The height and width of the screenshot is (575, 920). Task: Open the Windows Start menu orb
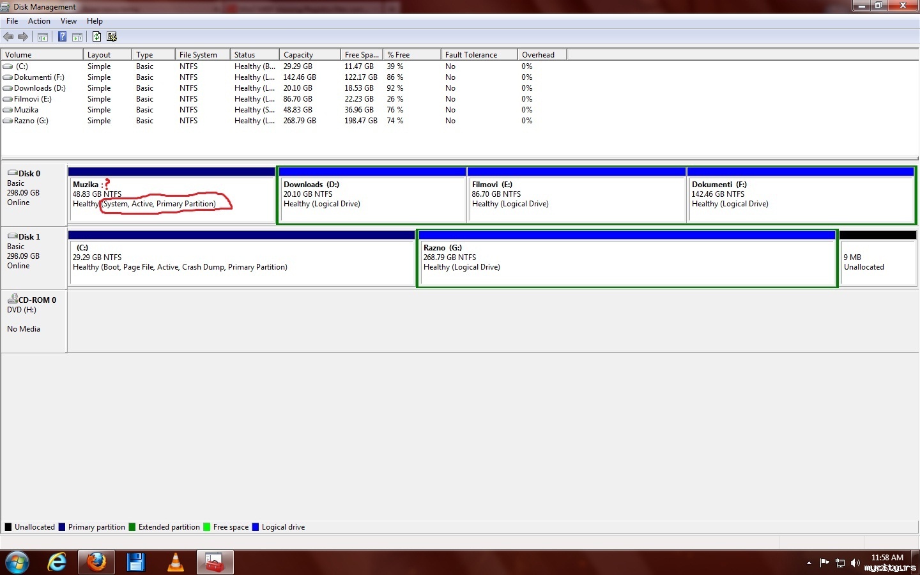click(17, 562)
